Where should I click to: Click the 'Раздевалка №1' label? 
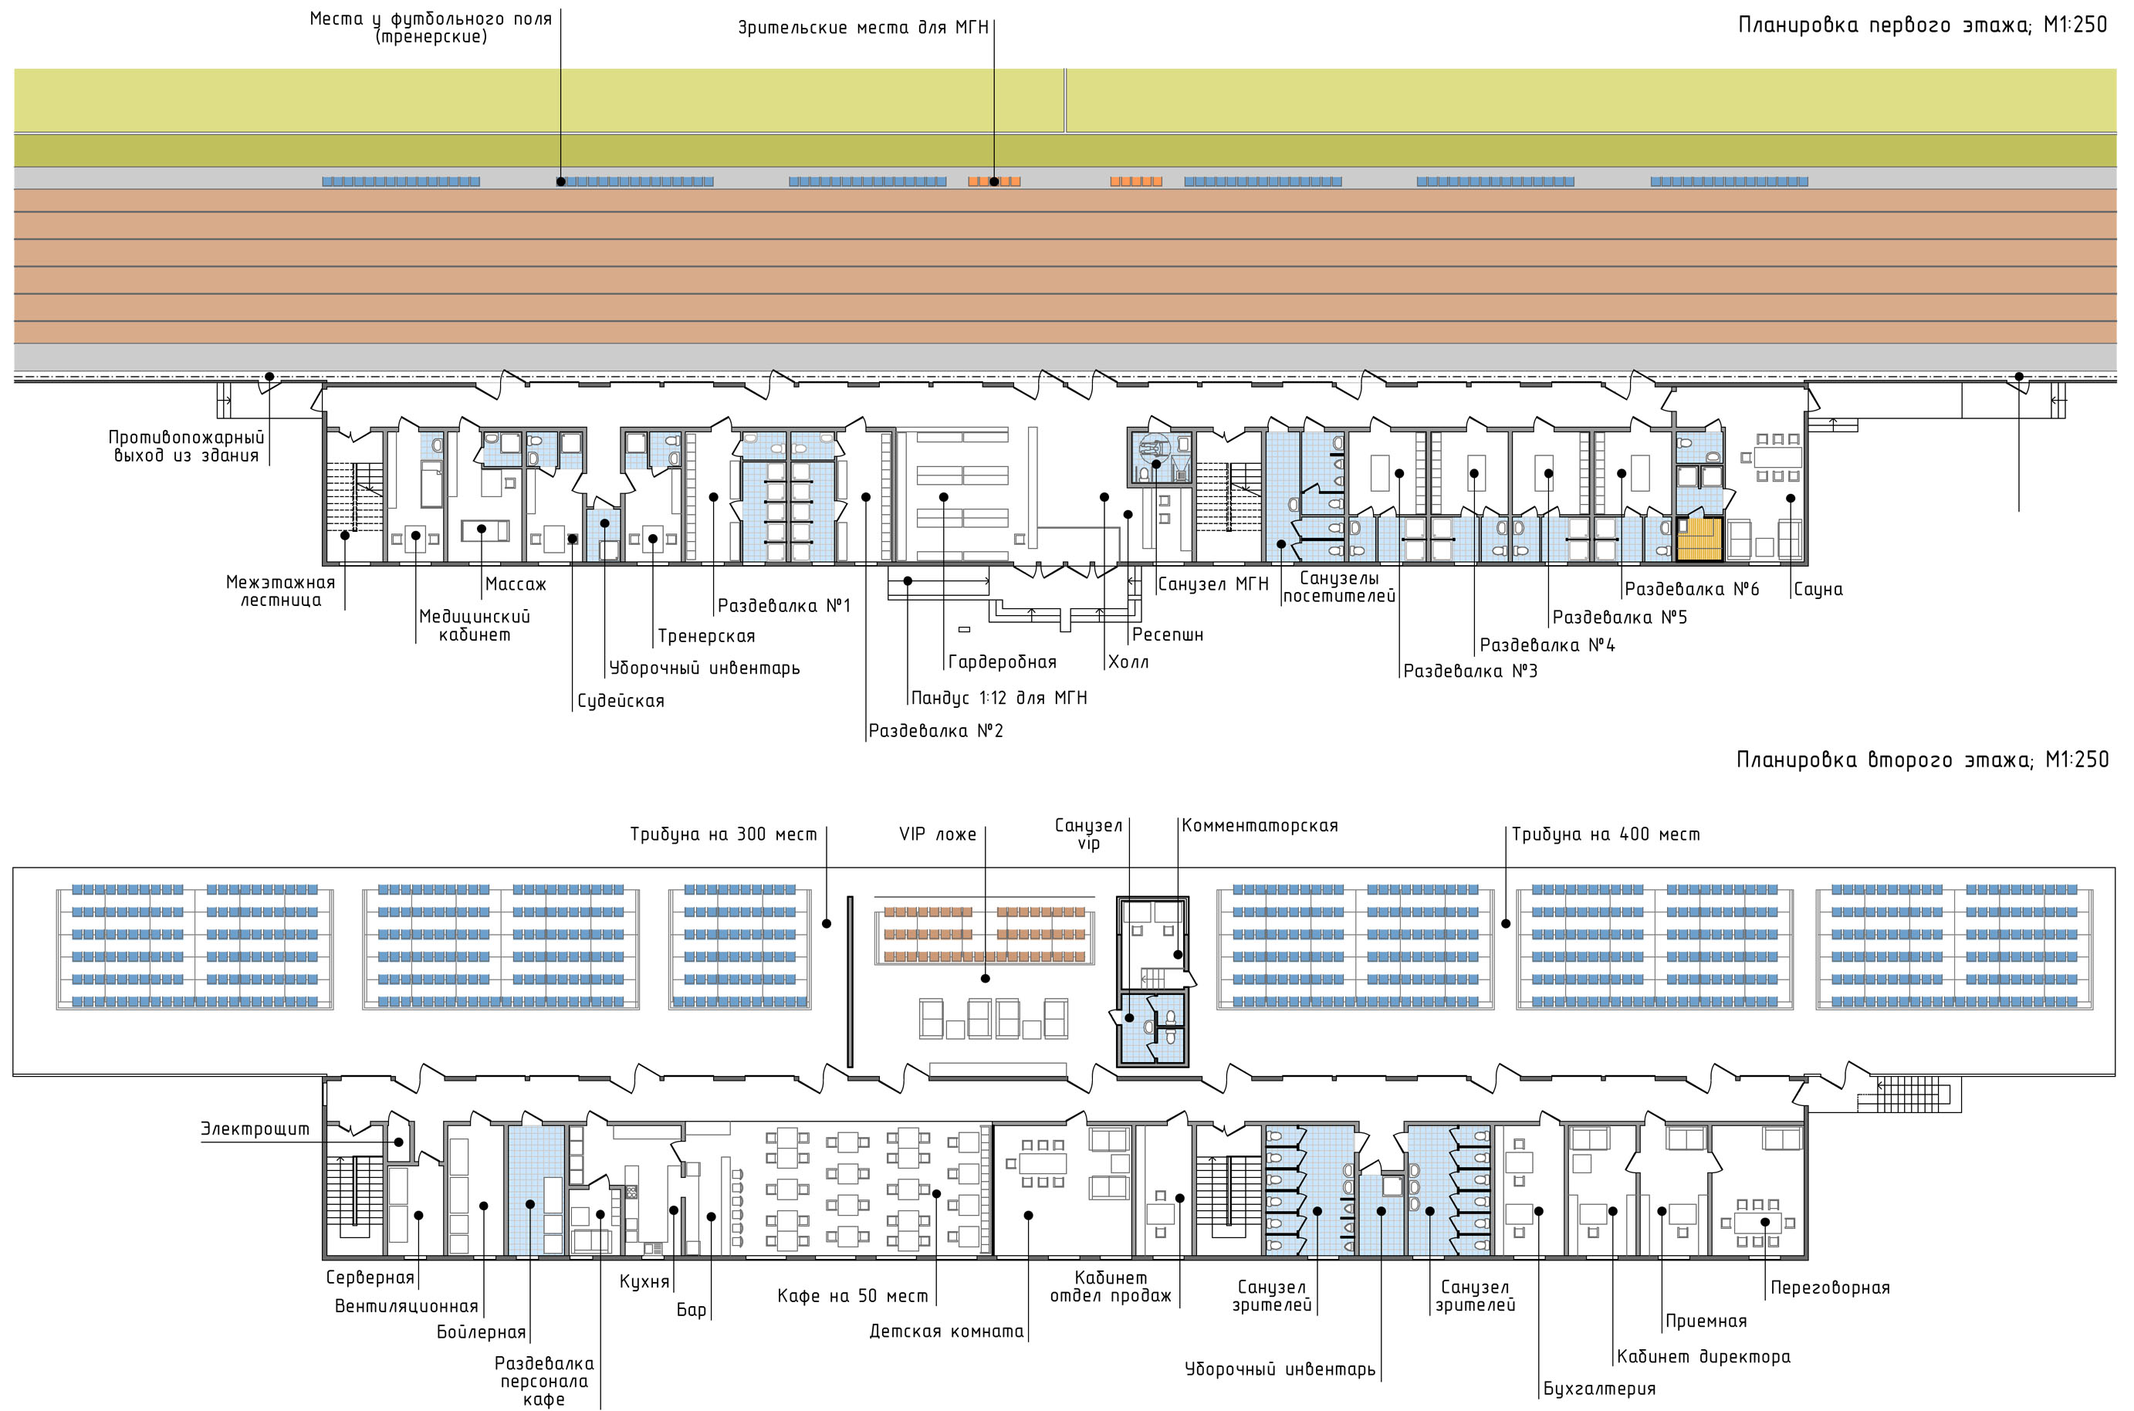[783, 606]
